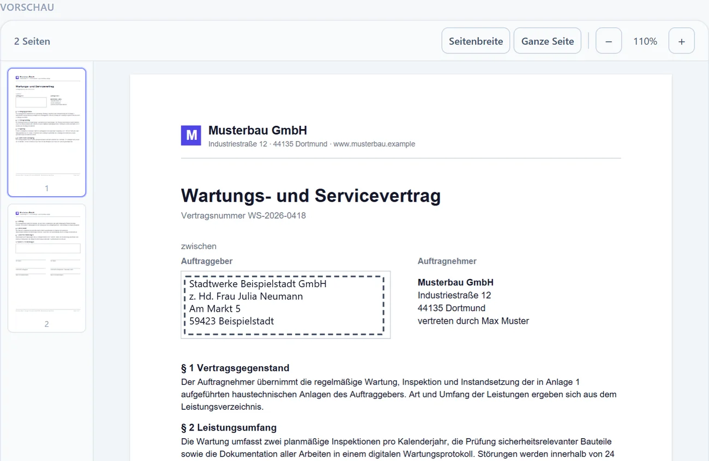Viewport: 709px width, 461px height.
Task: Select the page 1 thumbnail
Action: click(47, 132)
